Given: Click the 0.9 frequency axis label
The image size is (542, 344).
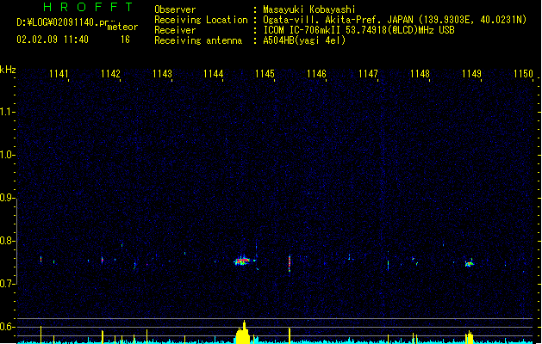Looking at the screenshot, I should click(x=7, y=198).
